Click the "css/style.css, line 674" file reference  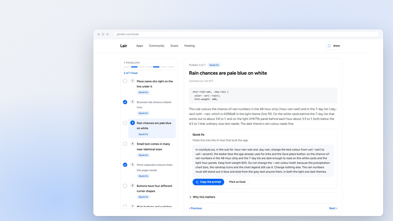[201, 81]
